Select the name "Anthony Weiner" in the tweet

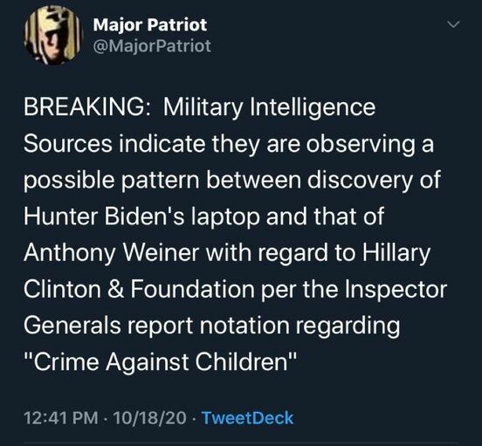tap(112, 253)
